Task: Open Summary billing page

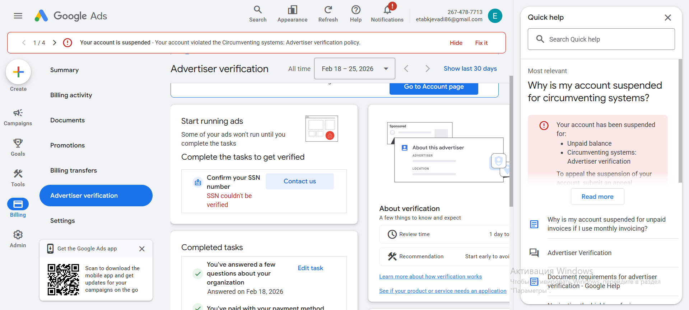Action: click(64, 70)
